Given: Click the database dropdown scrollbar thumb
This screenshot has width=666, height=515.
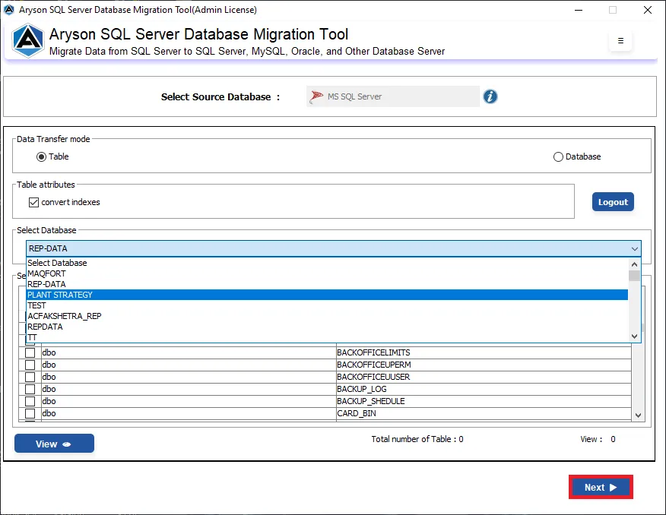Looking at the screenshot, I should click(634, 276).
